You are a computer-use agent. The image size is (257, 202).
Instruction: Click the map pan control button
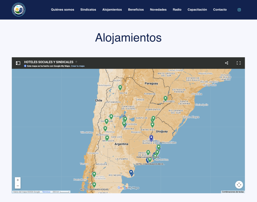click(x=239, y=185)
